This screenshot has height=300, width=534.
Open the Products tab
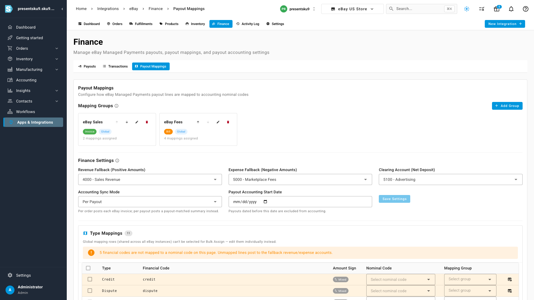(169, 24)
